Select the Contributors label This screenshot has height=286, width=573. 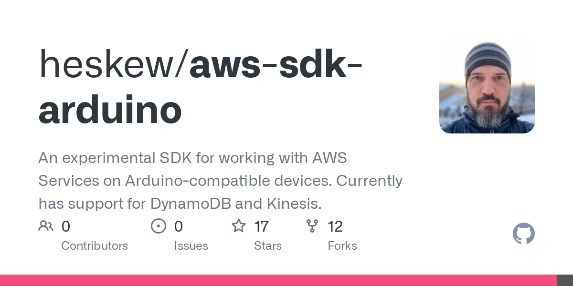(95, 246)
